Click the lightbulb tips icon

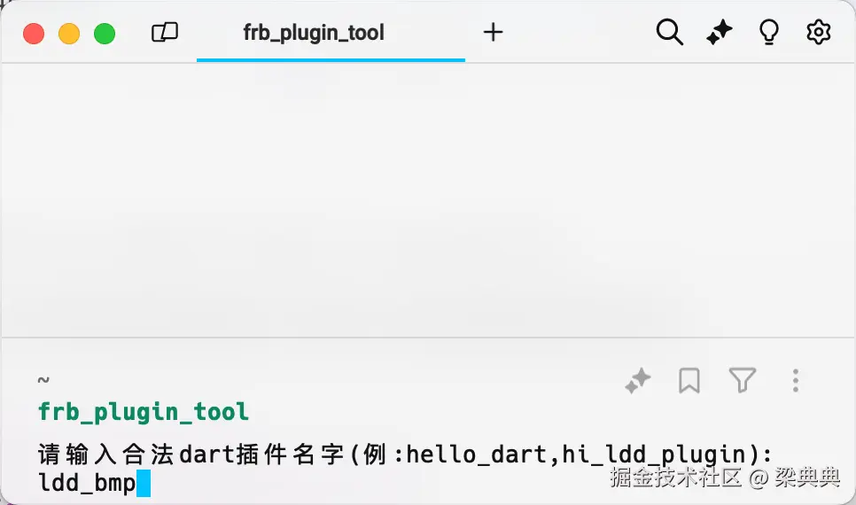[769, 33]
